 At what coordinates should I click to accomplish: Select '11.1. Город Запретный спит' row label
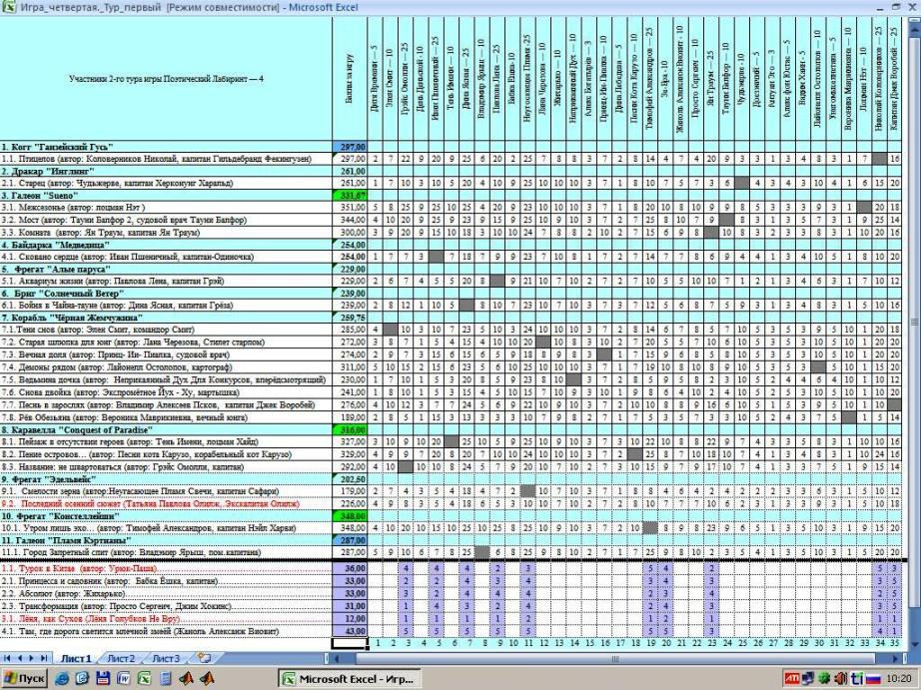click(x=166, y=552)
